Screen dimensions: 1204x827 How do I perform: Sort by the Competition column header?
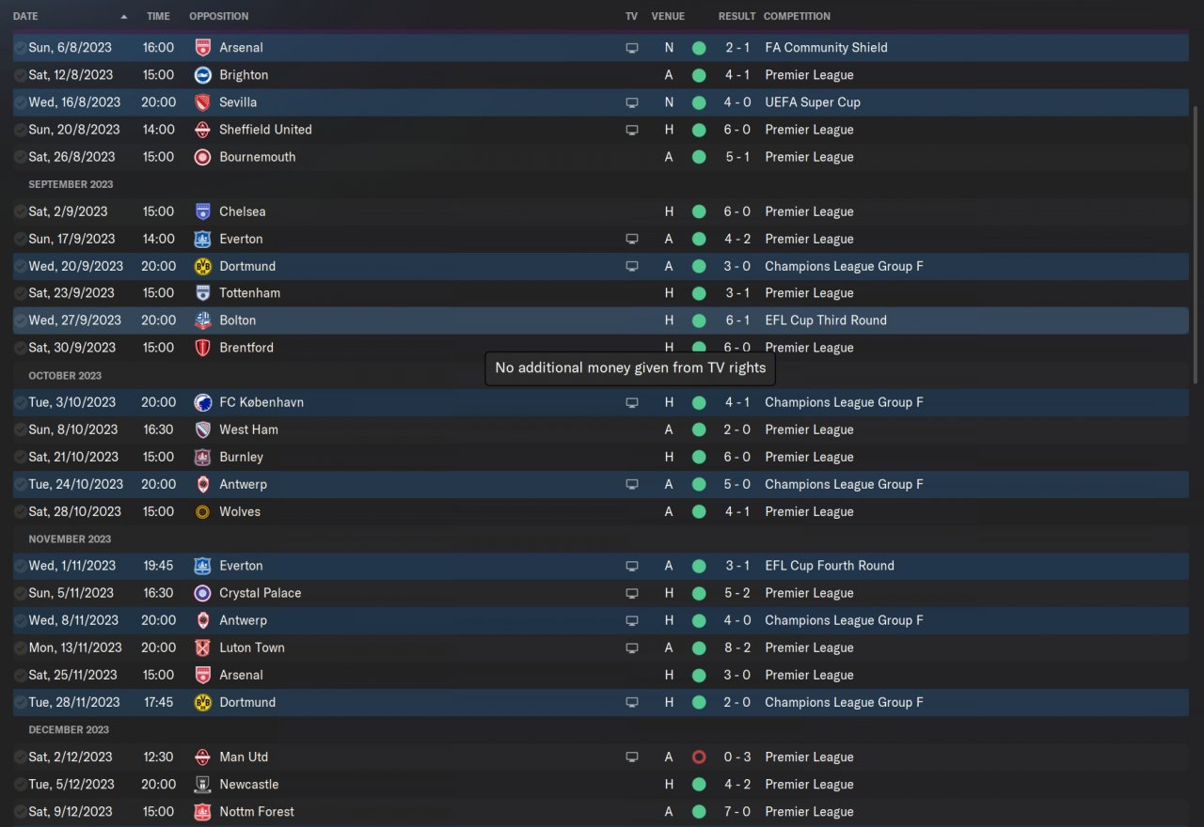point(797,16)
